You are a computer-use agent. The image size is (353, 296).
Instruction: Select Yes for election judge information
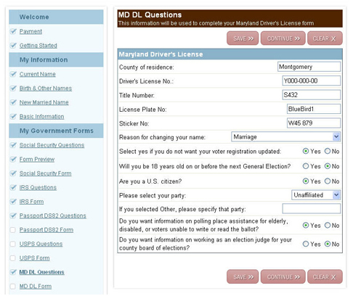[x=306, y=244]
